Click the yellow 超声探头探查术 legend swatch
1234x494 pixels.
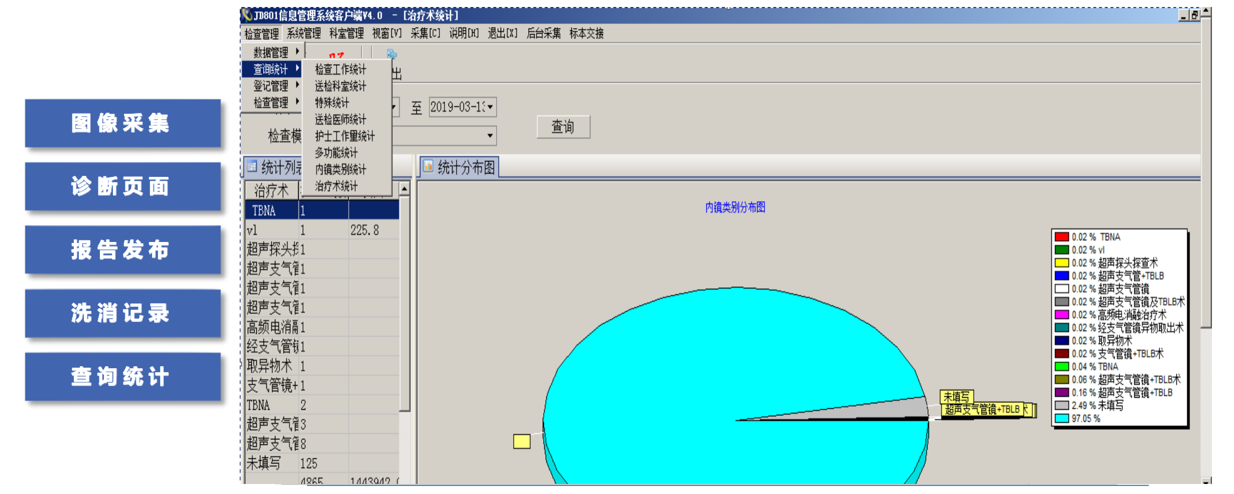click(1061, 263)
